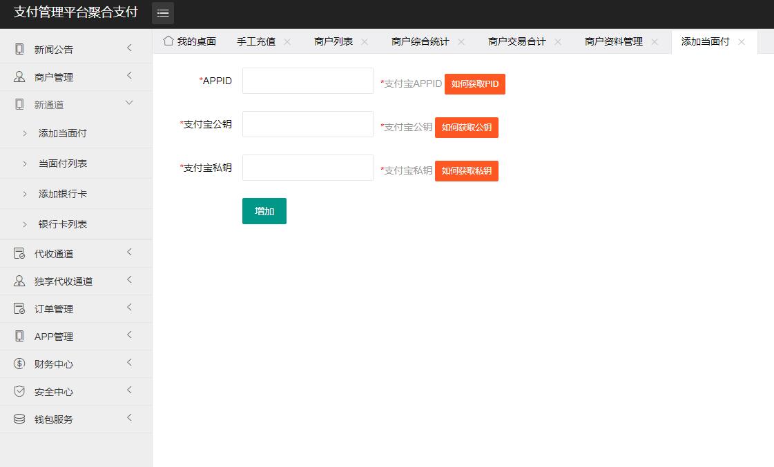Click the 钱包服务 database icon
Screen dimensions: 774x467
(x=19, y=419)
